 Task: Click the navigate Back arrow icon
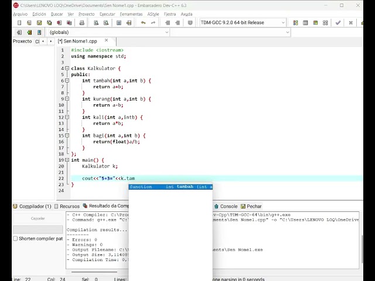[x=168, y=23]
